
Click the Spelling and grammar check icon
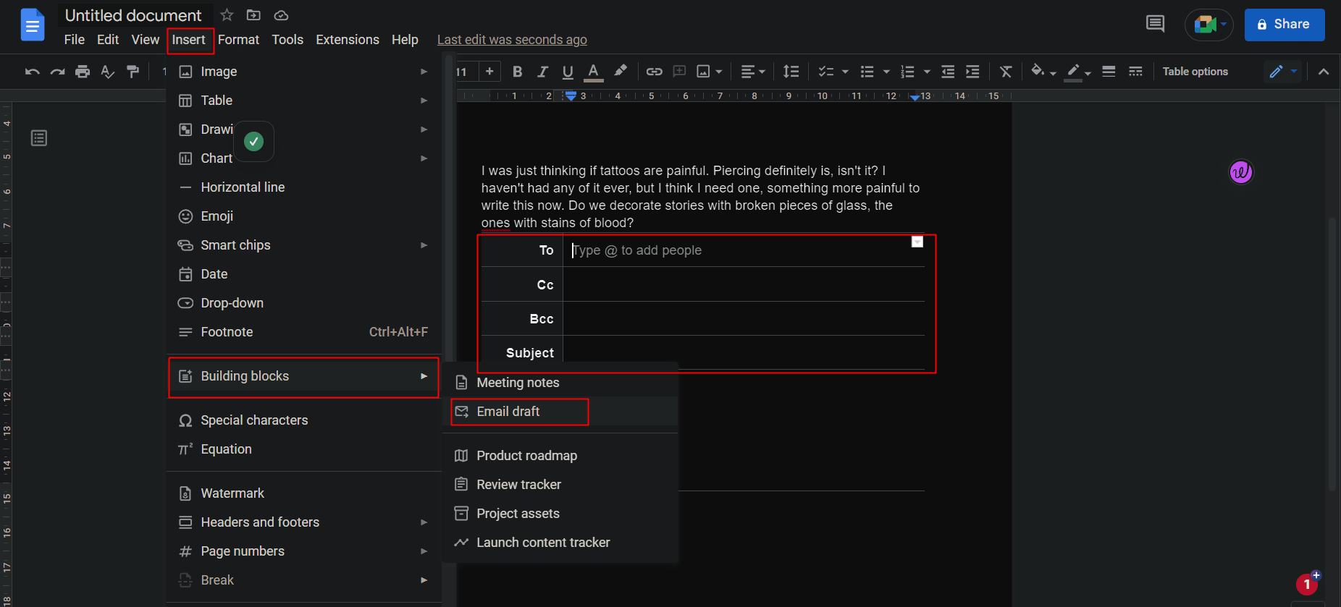tap(108, 72)
